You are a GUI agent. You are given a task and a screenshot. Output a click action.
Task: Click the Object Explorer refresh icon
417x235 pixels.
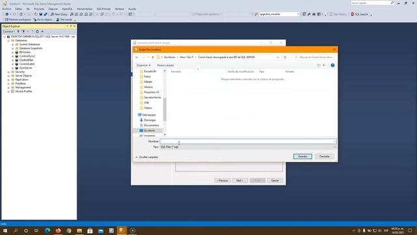pos(37,31)
